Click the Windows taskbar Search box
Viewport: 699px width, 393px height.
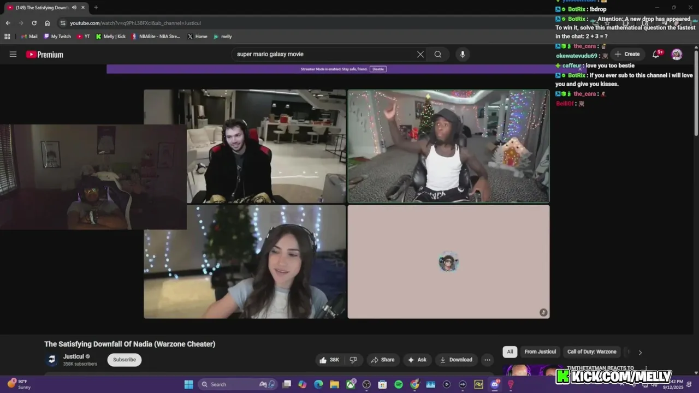point(236,384)
